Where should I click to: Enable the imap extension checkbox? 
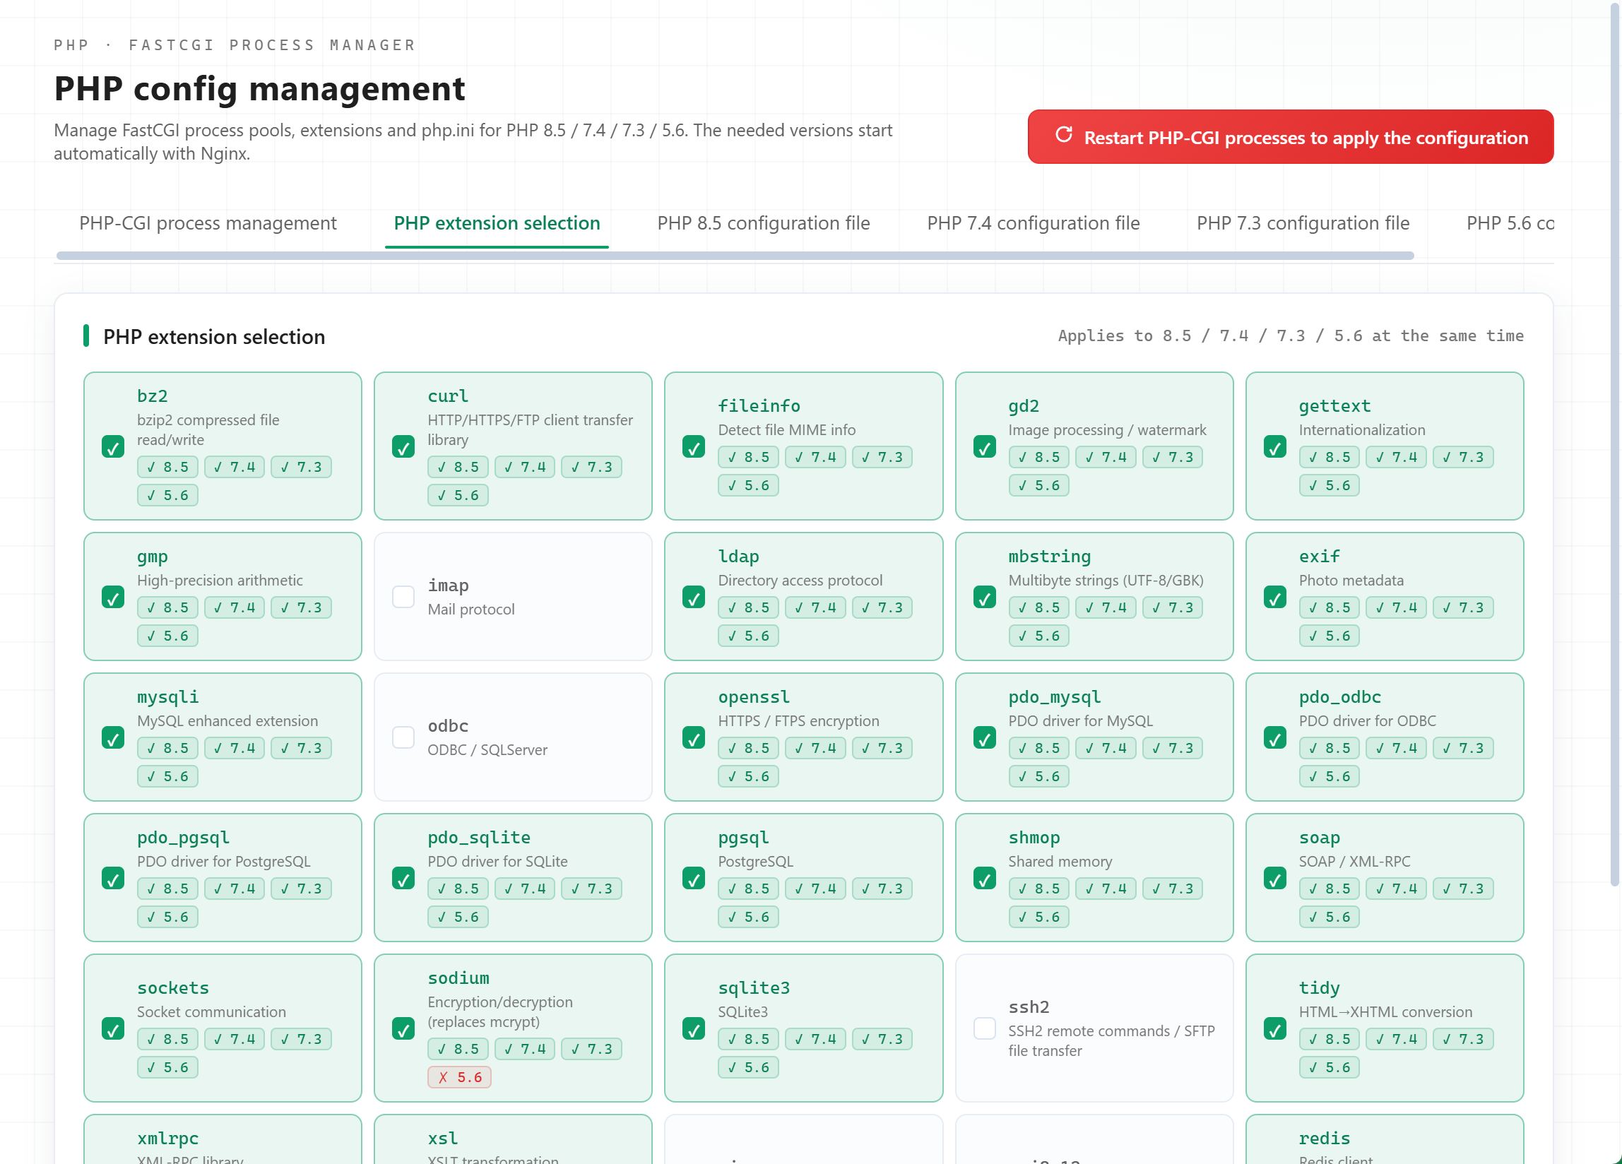[403, 597]
